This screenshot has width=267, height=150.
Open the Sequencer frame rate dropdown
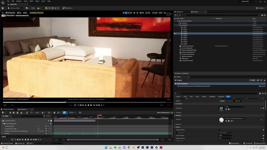(x=72, y=112)
